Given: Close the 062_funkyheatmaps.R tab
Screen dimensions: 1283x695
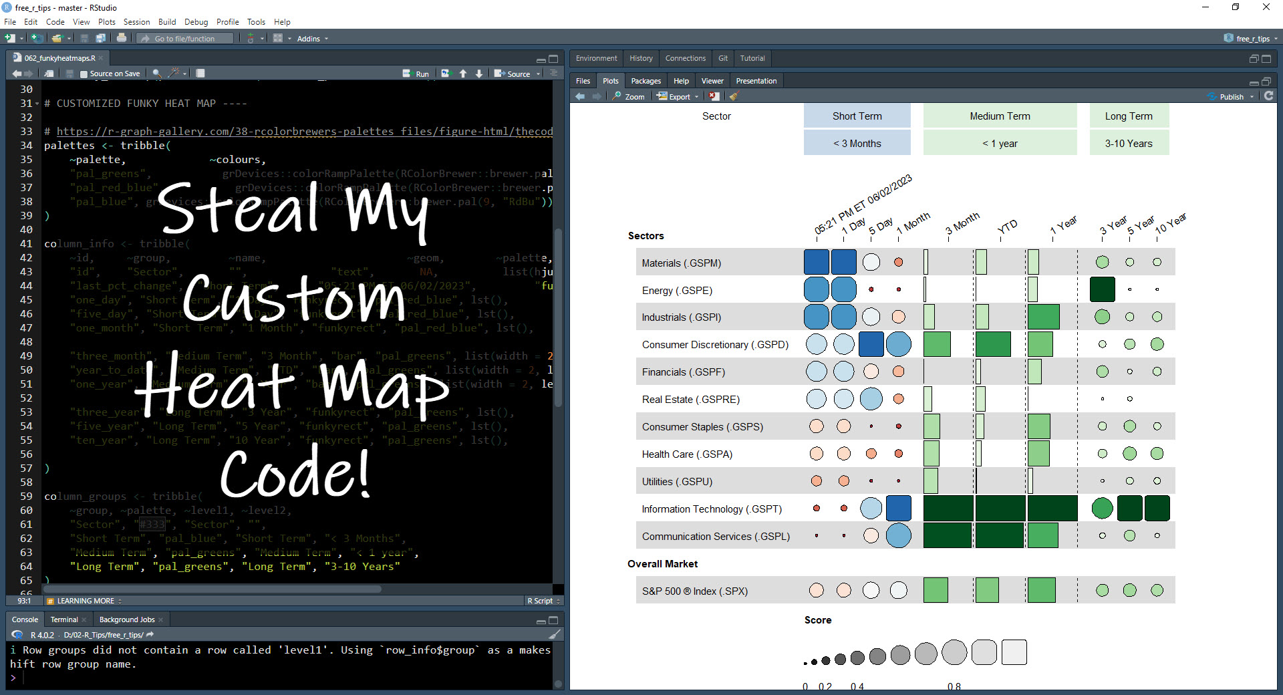Looking at the screenshot, I should point(101,58).
